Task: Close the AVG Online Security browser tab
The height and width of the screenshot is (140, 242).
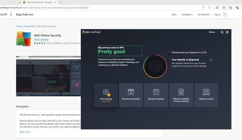Action: tap(55, 2)
